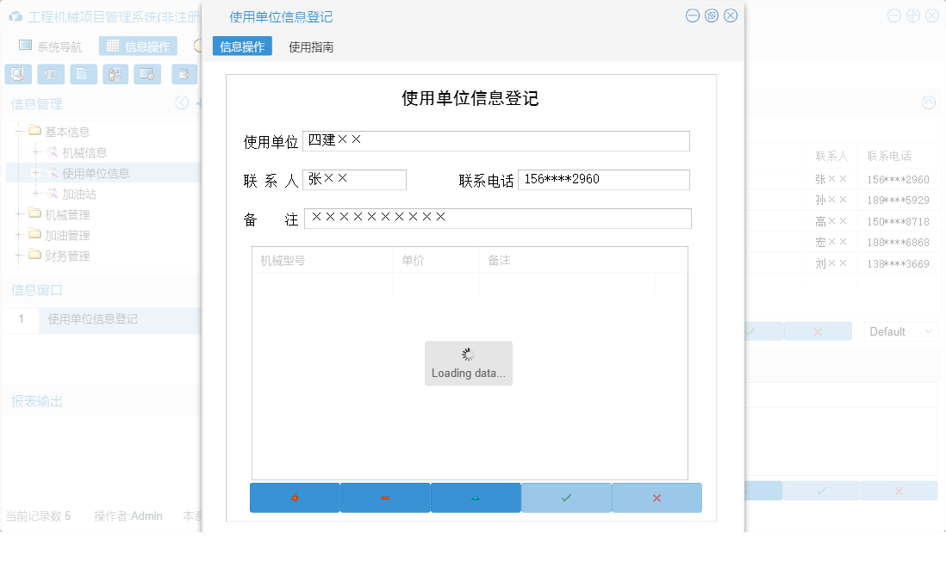The width and height of the screenshot is (946, 581).
Task: Click the document toolbar icon
Action: point(83,74)
